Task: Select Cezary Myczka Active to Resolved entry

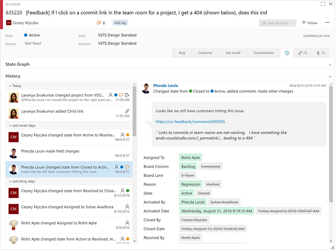Action: point(69,137)
